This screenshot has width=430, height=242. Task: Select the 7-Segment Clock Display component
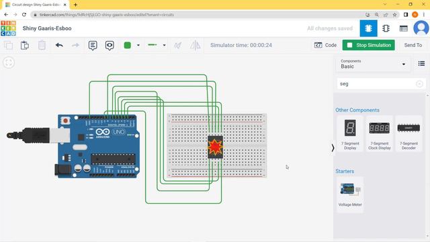(x=379, y=134)
